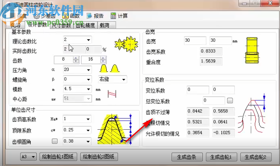Switch to the 向导 tab

click(x=15, y=25)
